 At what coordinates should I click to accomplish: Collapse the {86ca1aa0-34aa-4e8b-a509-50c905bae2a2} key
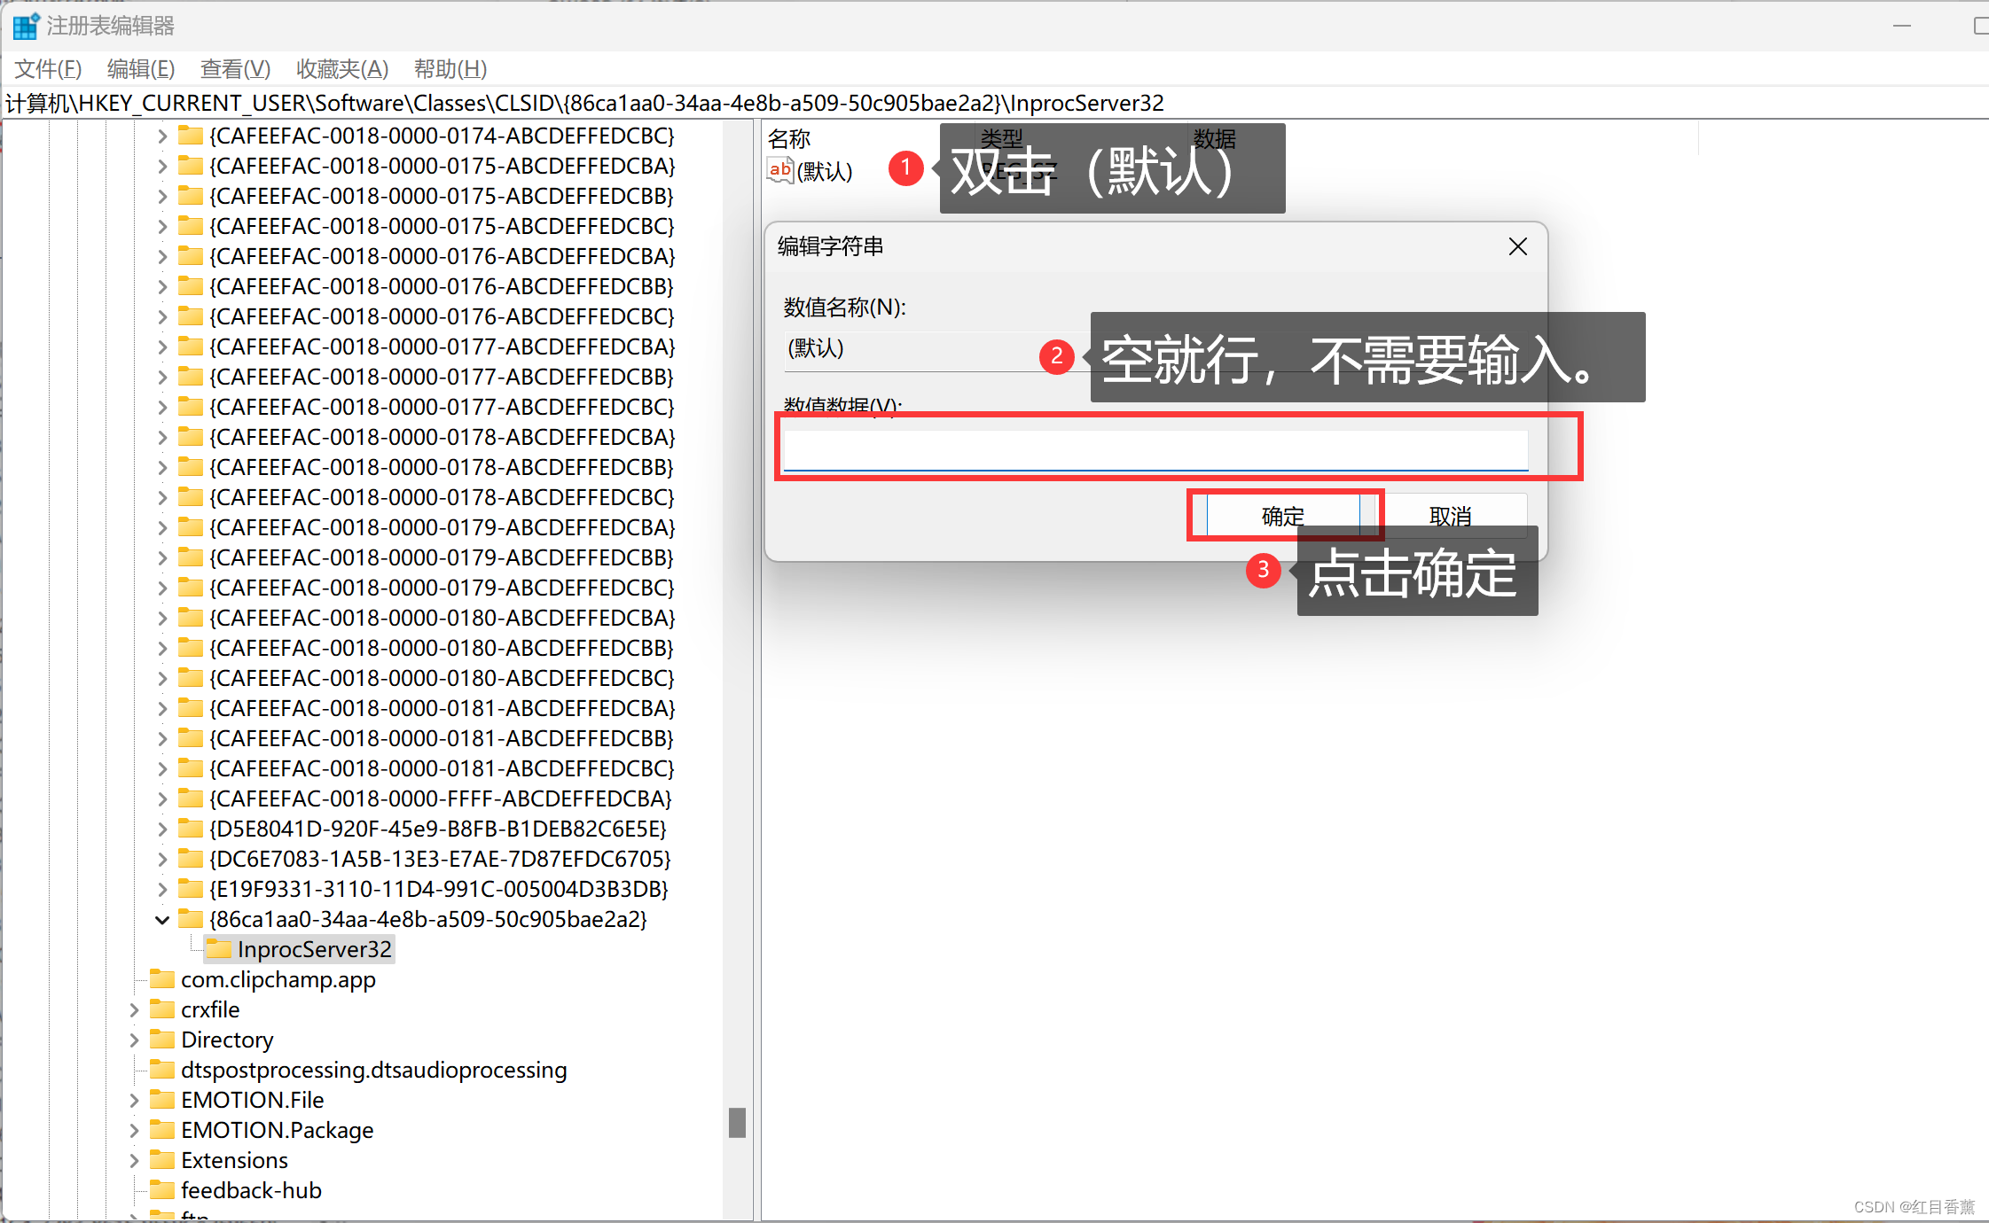[x=162, y=920]
